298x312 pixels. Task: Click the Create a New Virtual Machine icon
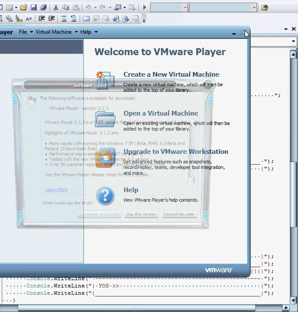[x=105, y=80]
